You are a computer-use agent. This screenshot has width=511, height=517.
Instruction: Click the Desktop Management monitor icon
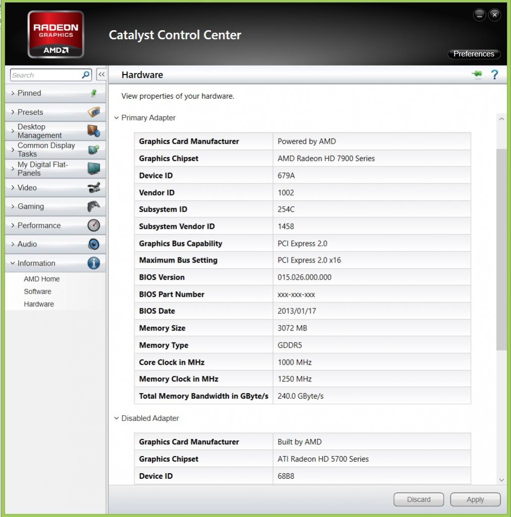pos(94,131)
